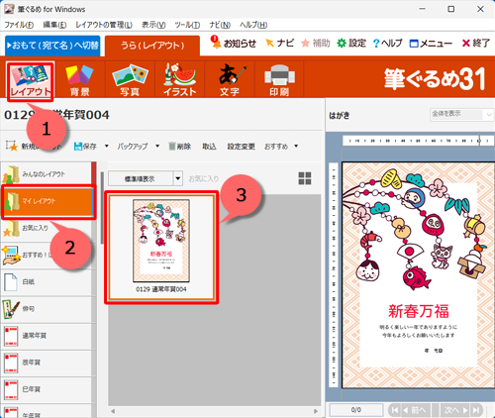Open the 文字 (text) tool
This screenshot has height=418, width=495.
click(230, 79)
